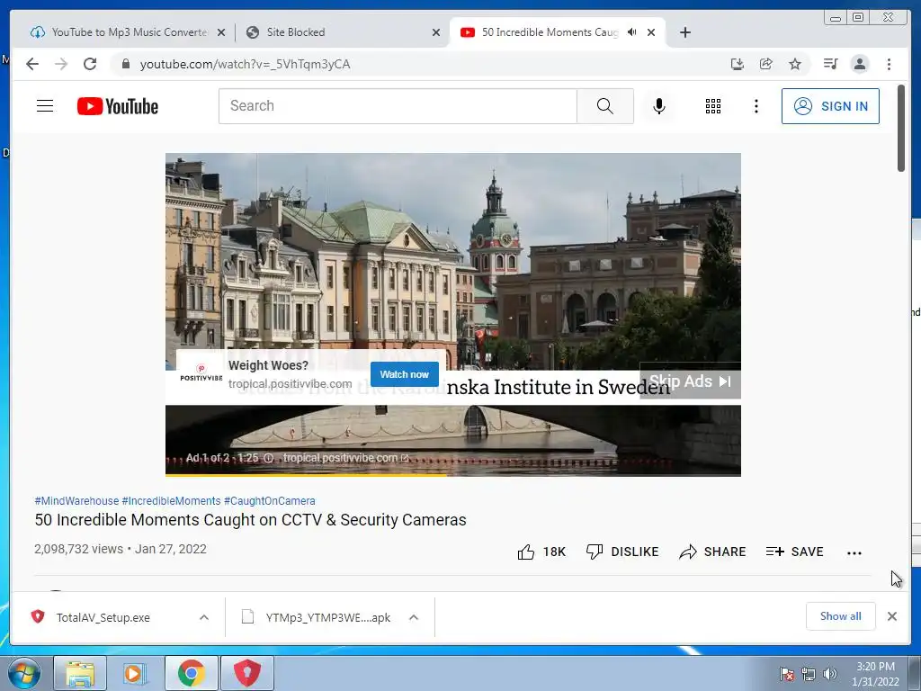921x691 pixels.
Task: Open a new Chrome tab
Action: click(x=684, y=32)
